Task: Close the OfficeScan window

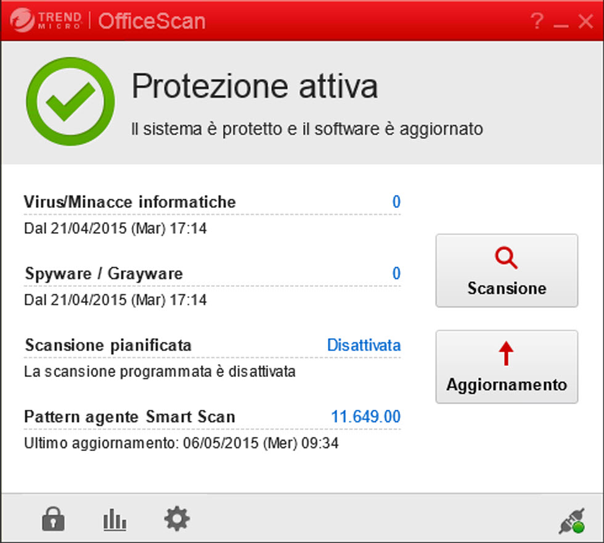Action: (x=585, y=22)
